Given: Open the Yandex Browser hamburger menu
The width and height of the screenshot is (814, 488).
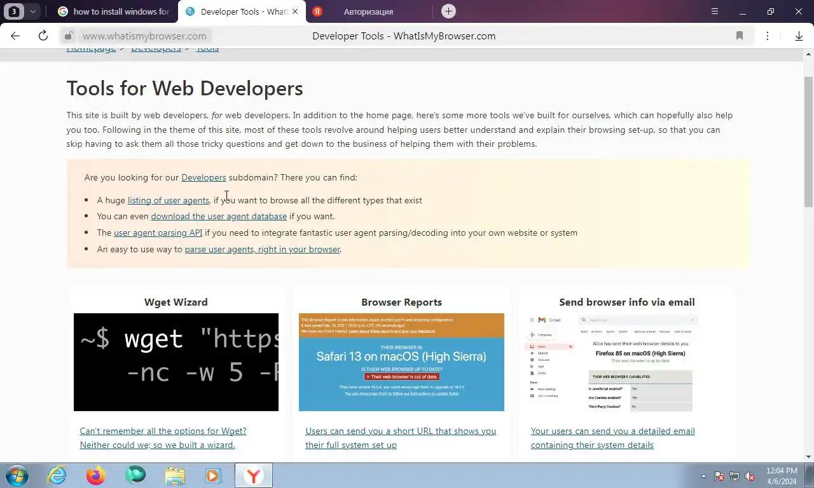Looking at the screenshot, I should [715, 11].
